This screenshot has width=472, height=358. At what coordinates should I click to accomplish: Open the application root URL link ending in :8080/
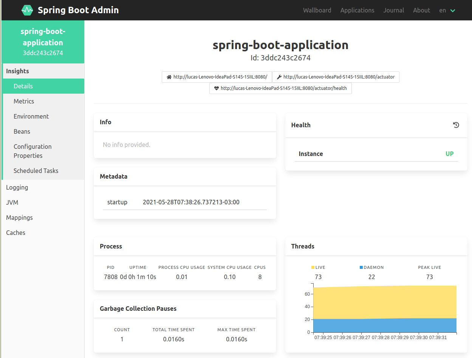217,77
